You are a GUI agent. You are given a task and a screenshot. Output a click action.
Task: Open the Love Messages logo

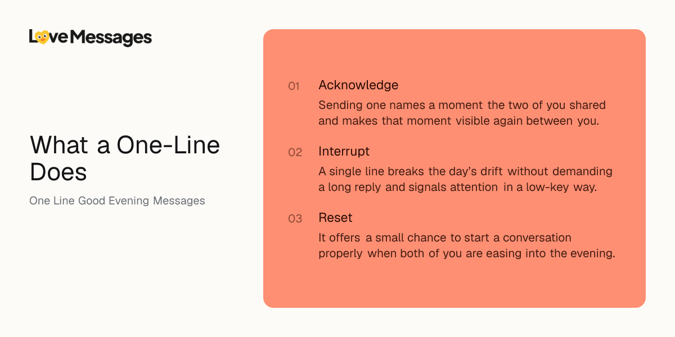[x=91, y=38]
